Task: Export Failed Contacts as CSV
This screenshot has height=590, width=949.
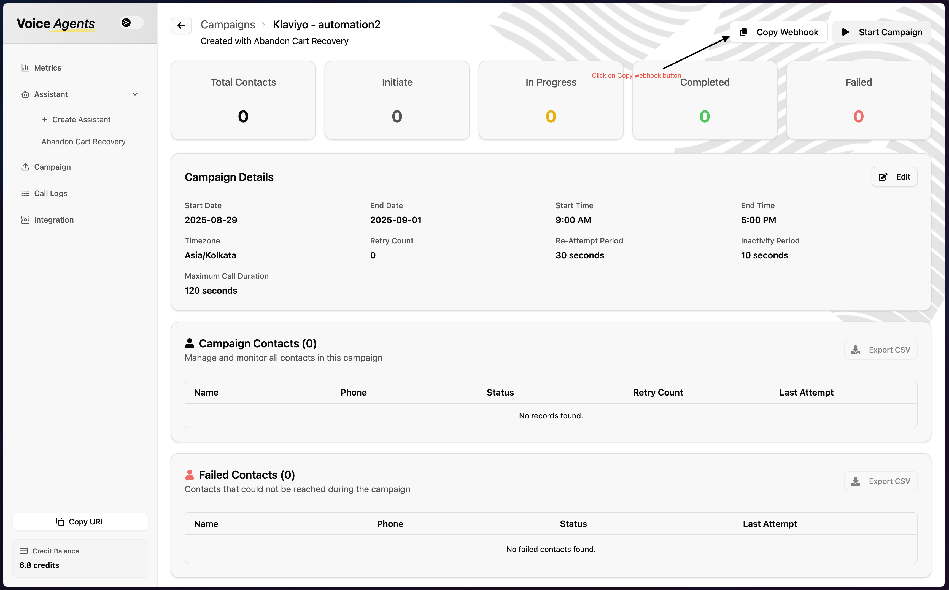Action: [880, 481]
